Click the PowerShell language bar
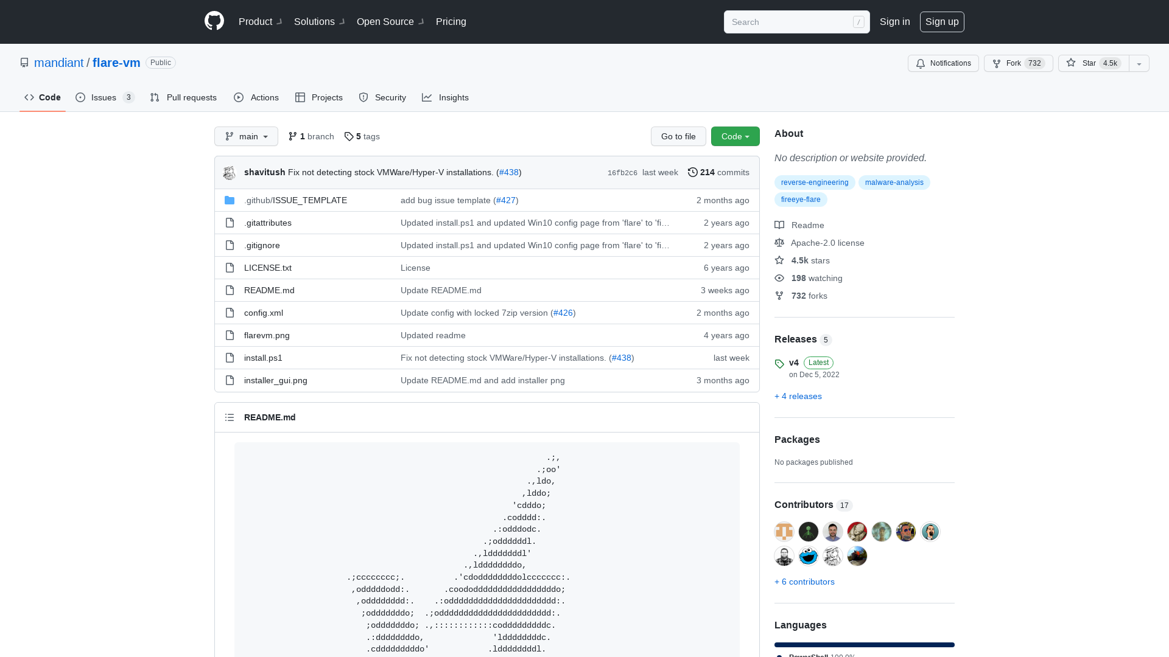 (x=865, y=645)
